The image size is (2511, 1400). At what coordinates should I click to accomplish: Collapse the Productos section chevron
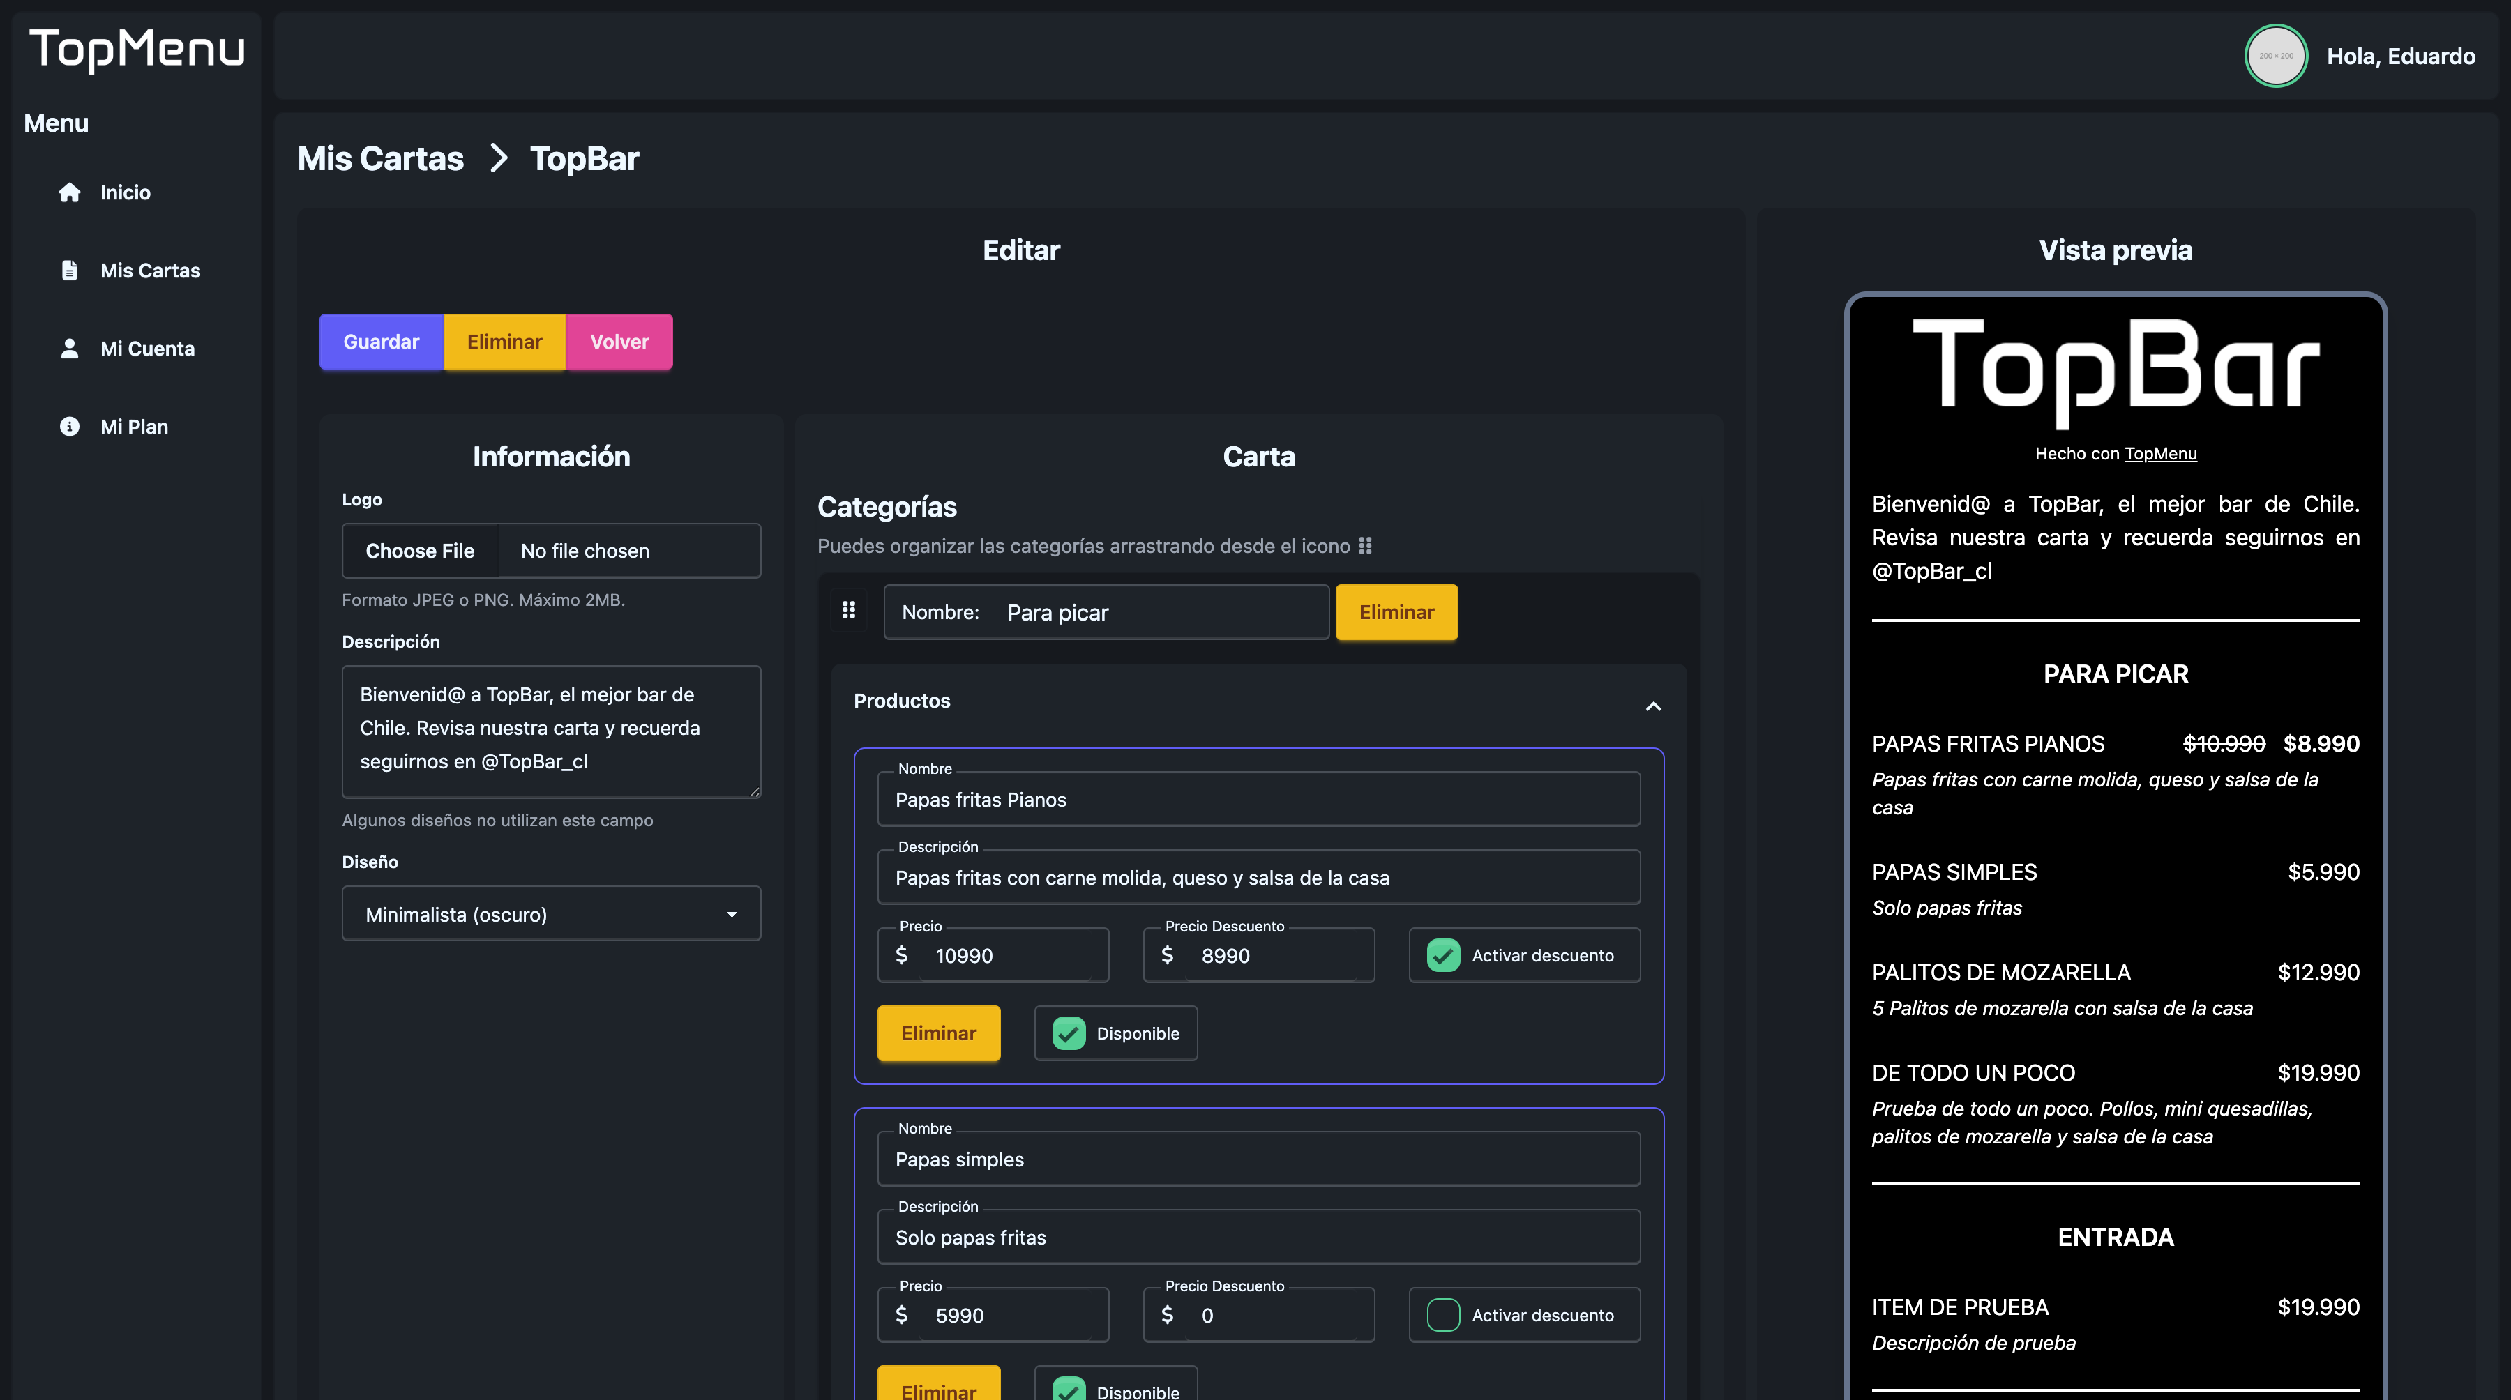[x=1653, y=706]
